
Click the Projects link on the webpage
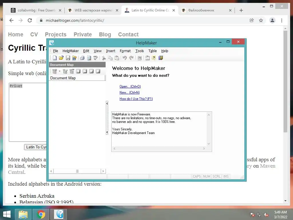tap(56, 34)
